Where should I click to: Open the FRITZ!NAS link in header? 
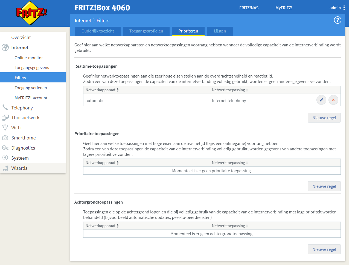[x=249, y=8]
